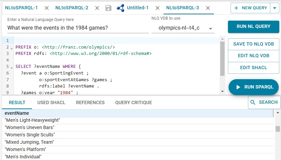Close the NLtoSPARQL-1 tab
This screenshot has width=281, height=160.
(47, 8)
